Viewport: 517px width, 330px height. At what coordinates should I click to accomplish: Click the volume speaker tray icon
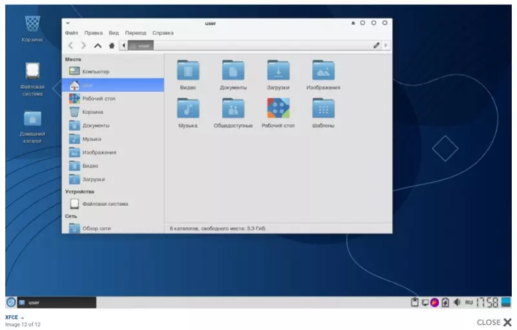click(457, 302)
